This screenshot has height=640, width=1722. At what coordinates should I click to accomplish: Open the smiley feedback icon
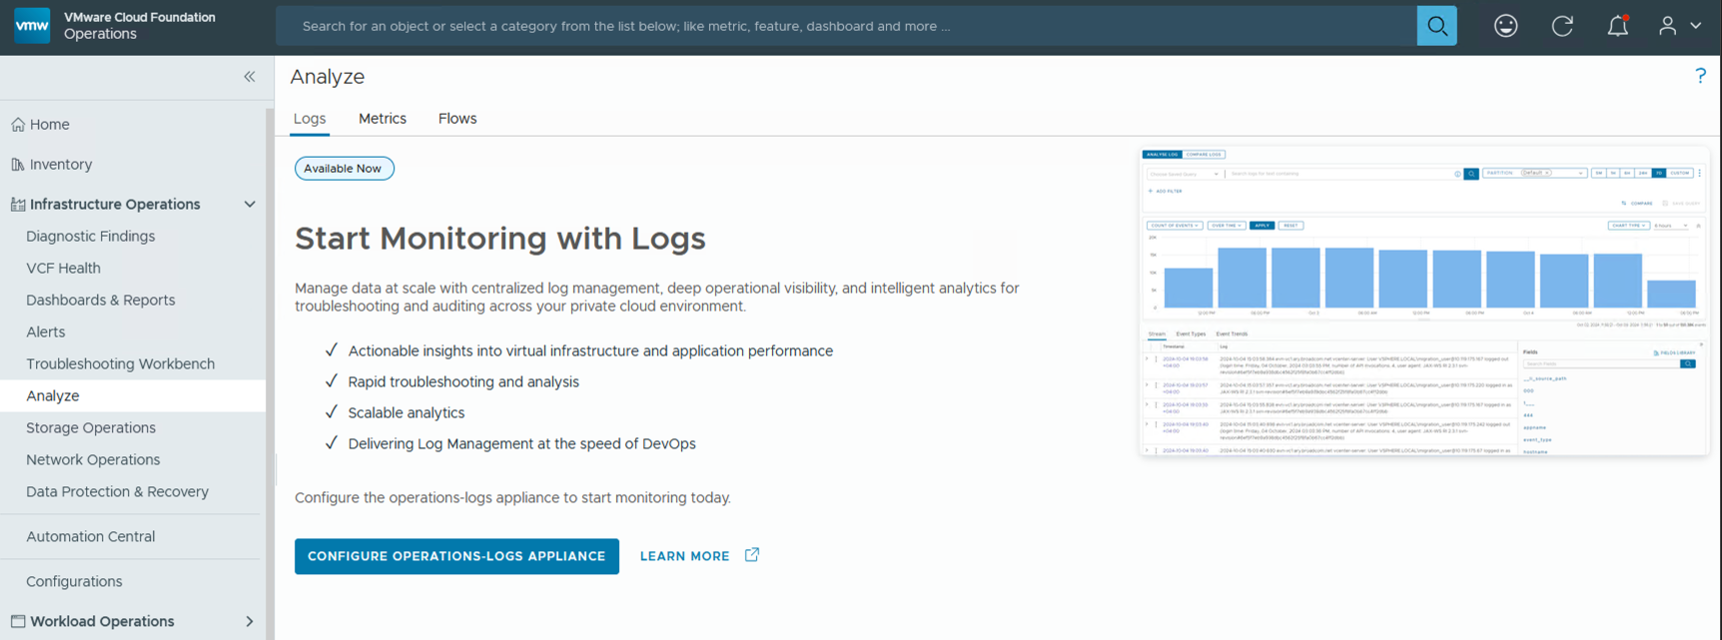coord(1505,26)
